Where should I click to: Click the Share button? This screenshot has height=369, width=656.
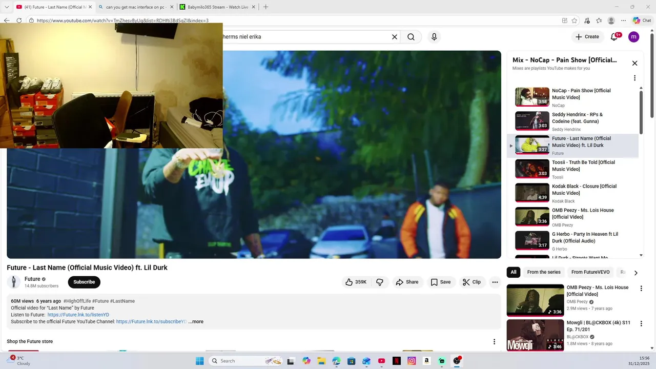pyautogui.click(x=407, y=282)
